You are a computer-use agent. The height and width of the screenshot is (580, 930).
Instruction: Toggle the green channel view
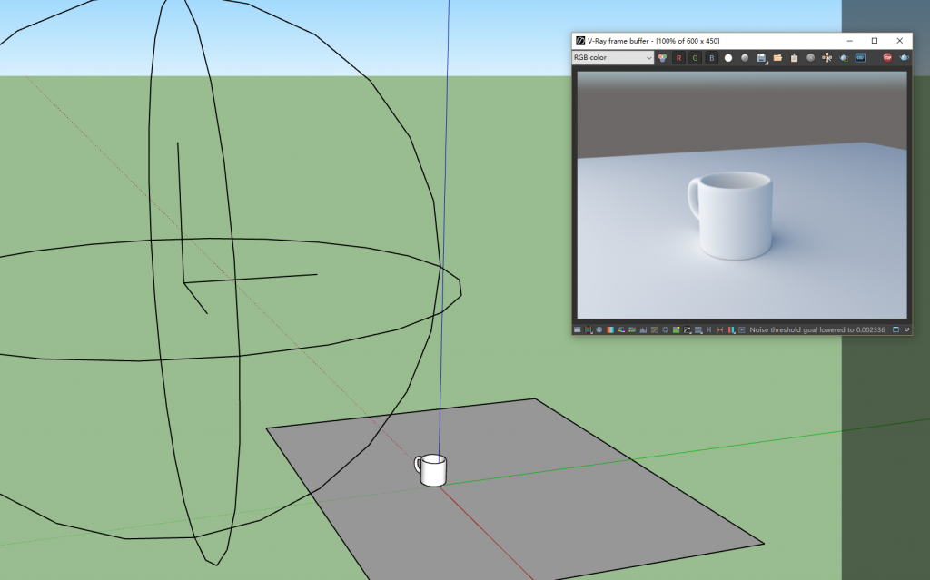click(696, 57)
